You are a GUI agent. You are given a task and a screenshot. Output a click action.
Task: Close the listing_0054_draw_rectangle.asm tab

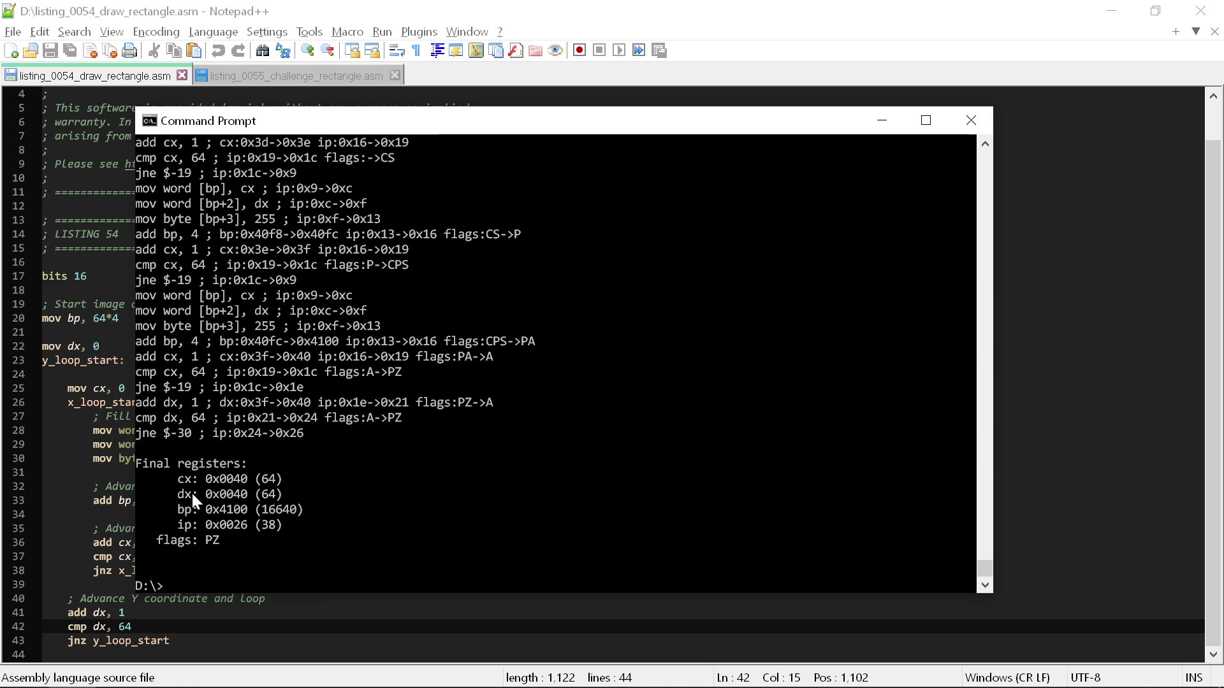[182, 75]
